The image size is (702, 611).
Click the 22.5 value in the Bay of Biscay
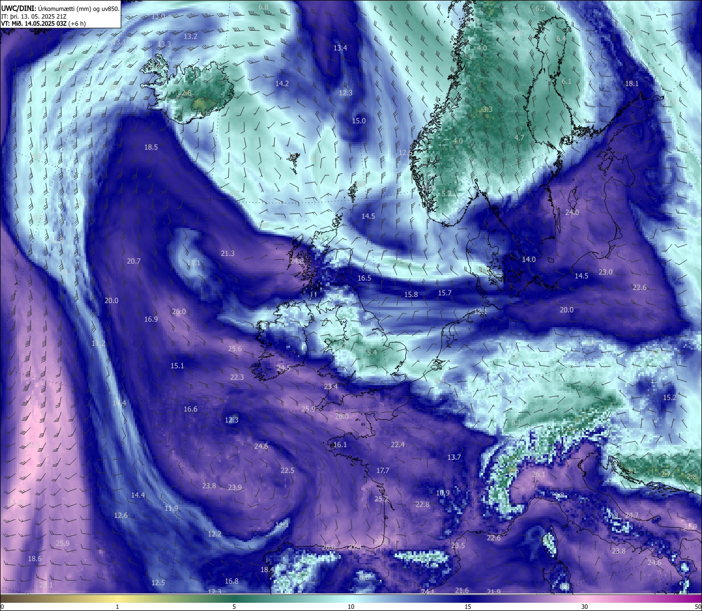287,471
